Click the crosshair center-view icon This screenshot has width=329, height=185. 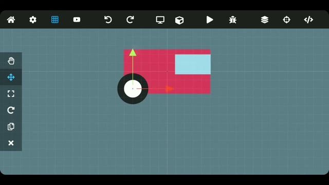click(x=287, y=20)
